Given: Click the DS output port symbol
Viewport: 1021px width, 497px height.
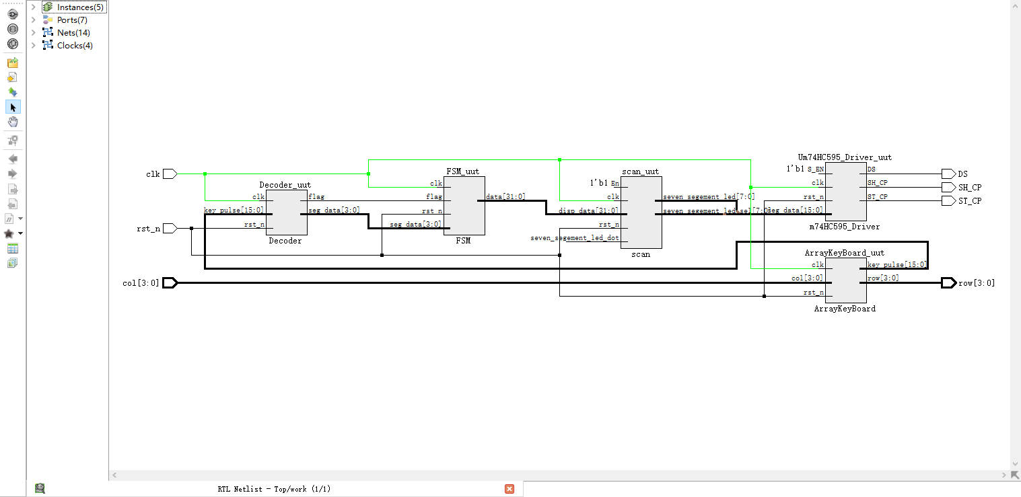Looking at the screenshot, I should point(948,174).
